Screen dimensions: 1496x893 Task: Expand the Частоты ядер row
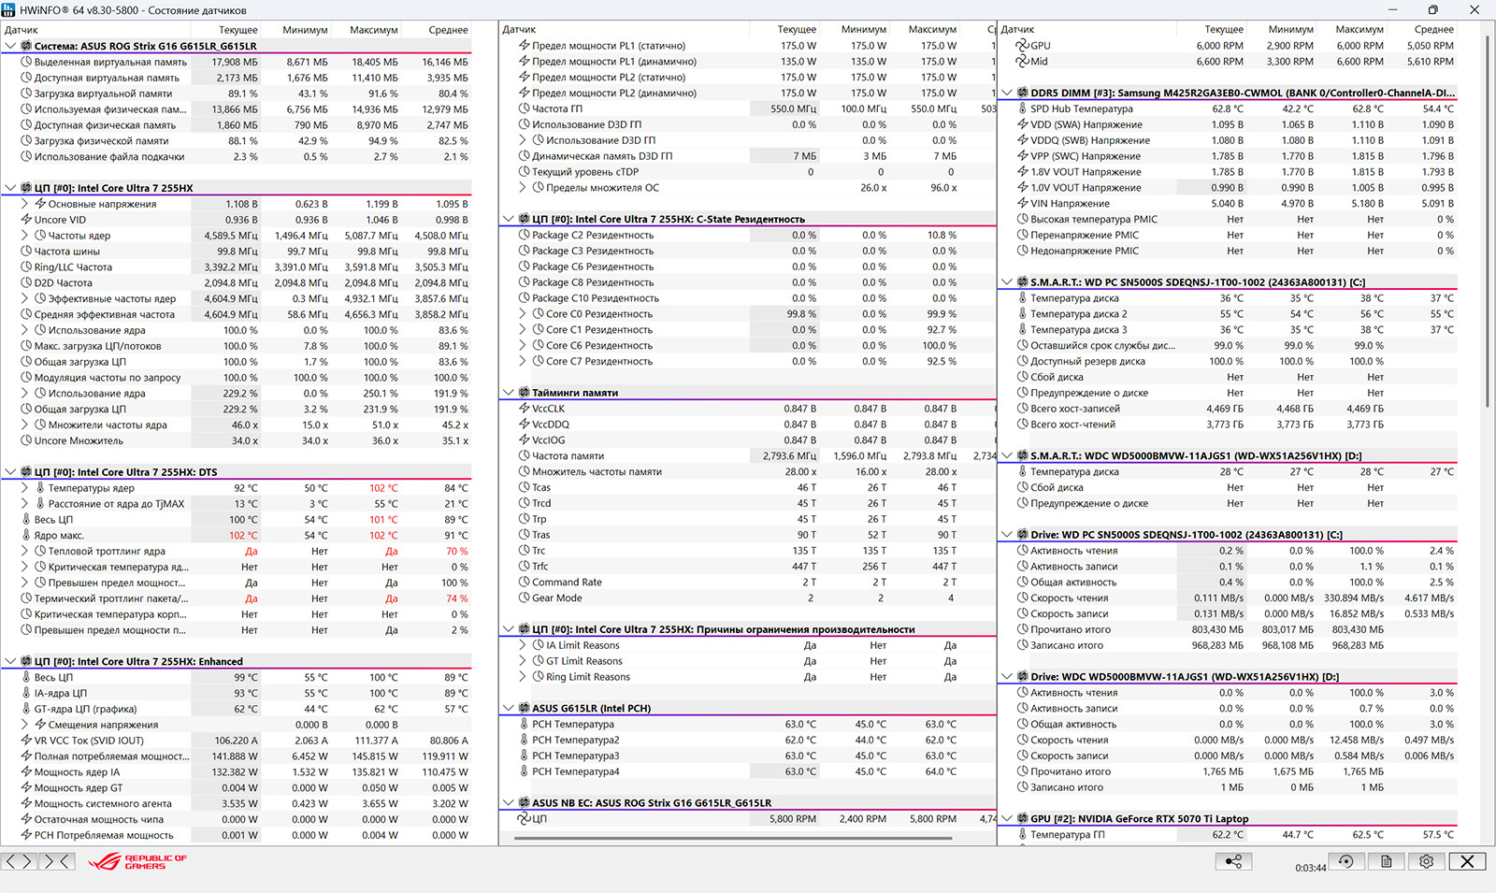point(25,236)
